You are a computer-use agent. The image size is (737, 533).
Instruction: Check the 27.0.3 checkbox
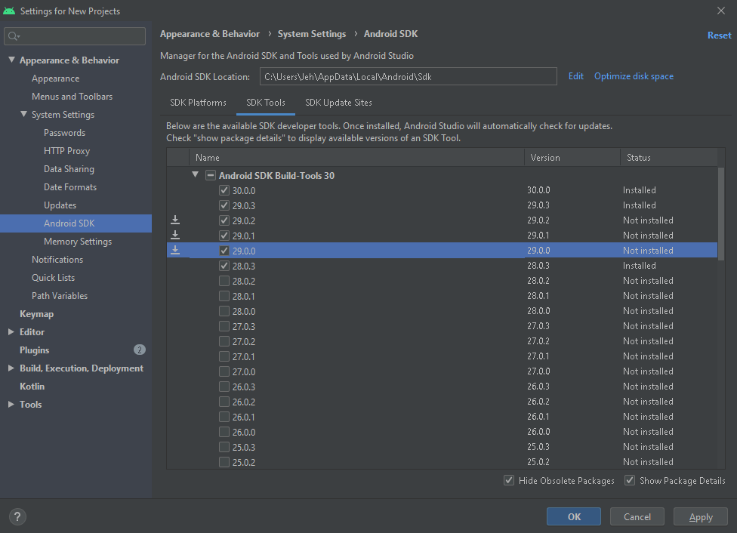[x=224, y=326]
